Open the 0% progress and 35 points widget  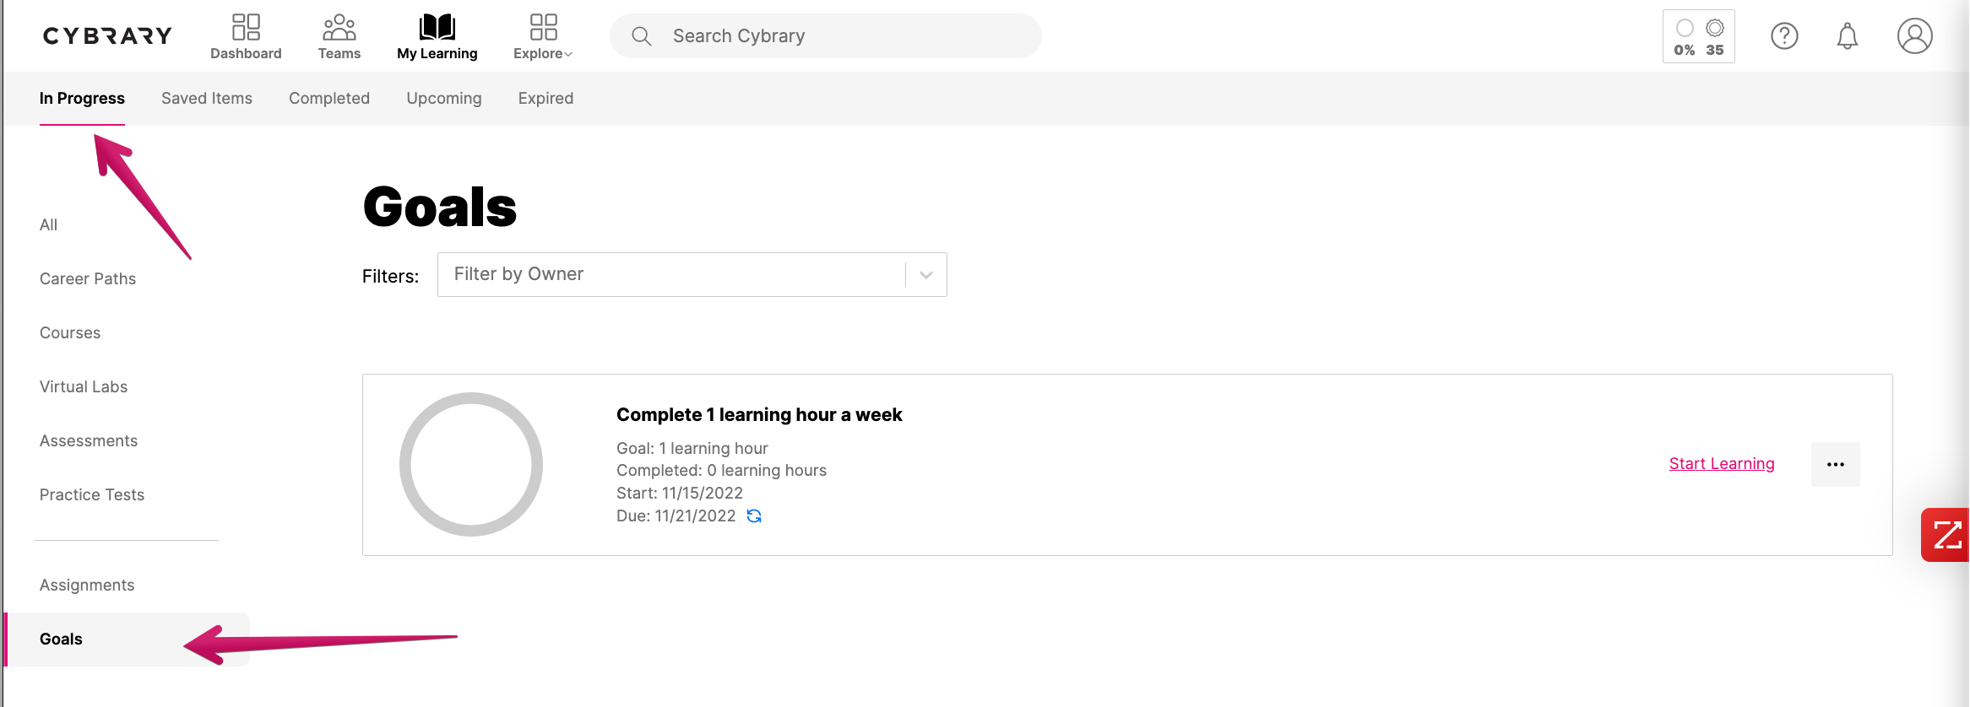point(1699,36)
